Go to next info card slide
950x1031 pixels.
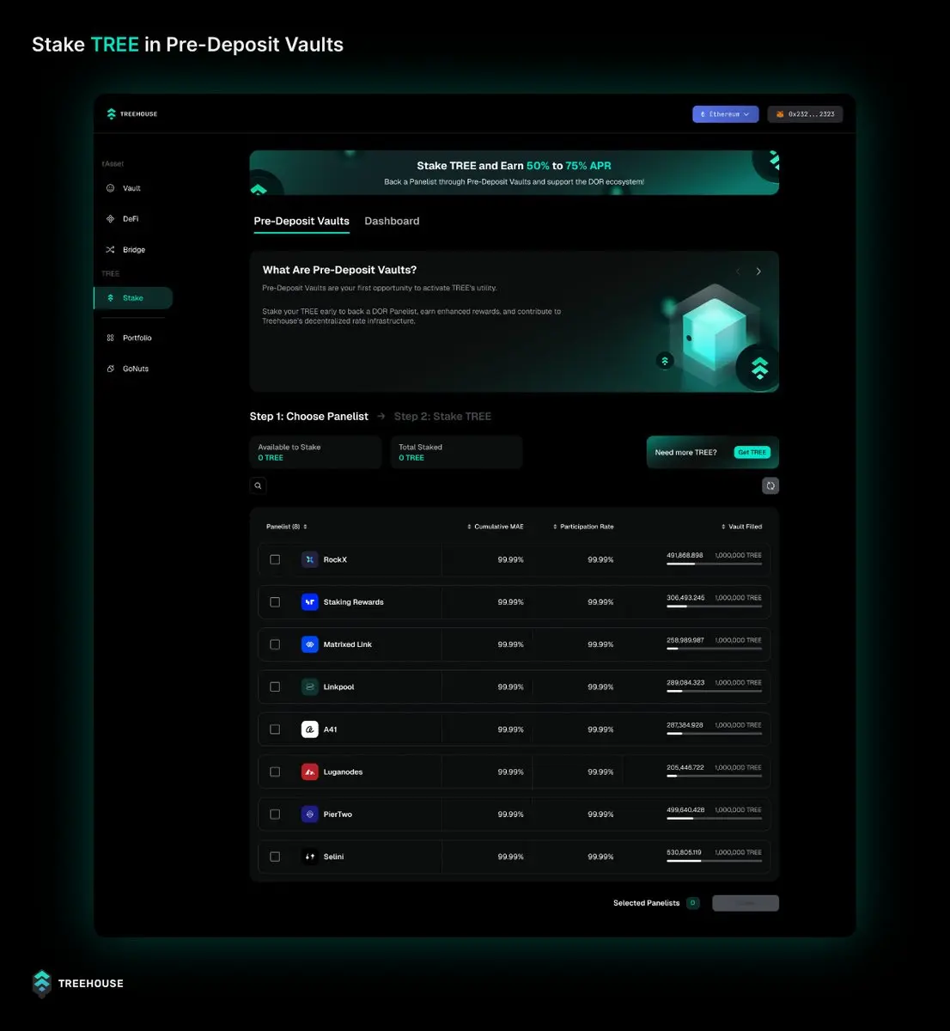pos(758,271)
